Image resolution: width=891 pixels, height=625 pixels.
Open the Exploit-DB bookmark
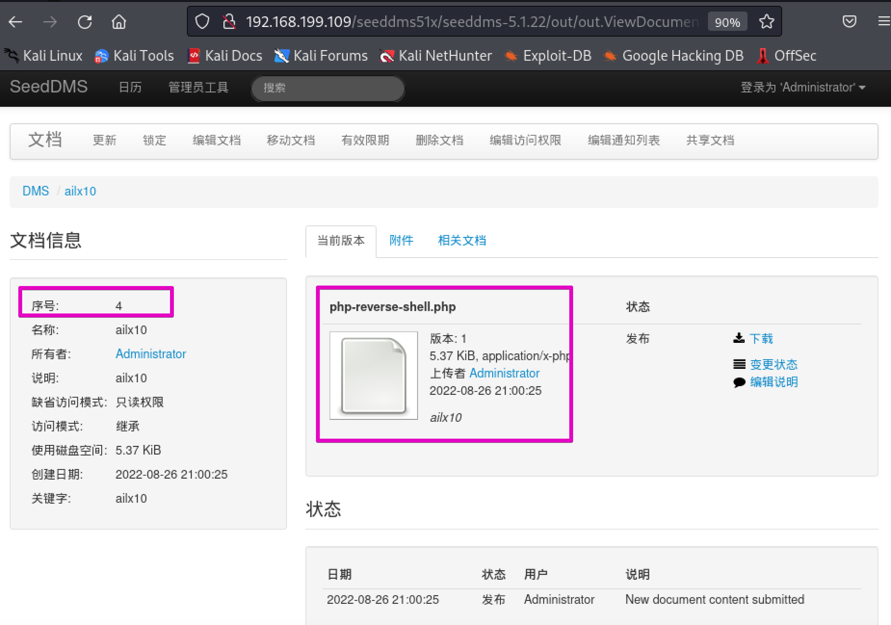click(548, 56)
